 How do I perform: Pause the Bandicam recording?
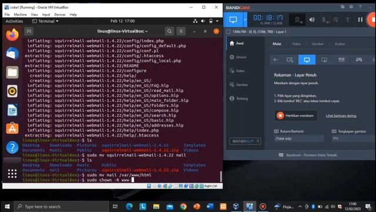(x=360, y=20)
